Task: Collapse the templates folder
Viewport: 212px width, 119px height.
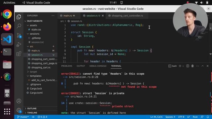Action: click(x=40, y=76)
